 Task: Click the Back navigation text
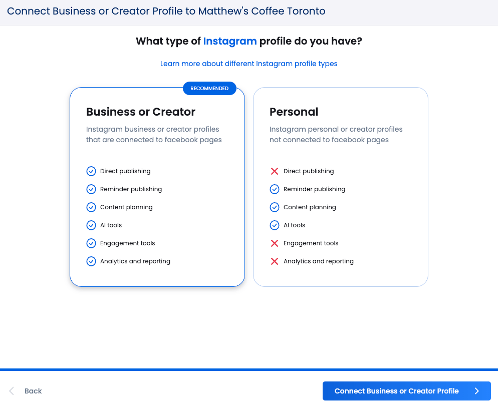(33, 390)
